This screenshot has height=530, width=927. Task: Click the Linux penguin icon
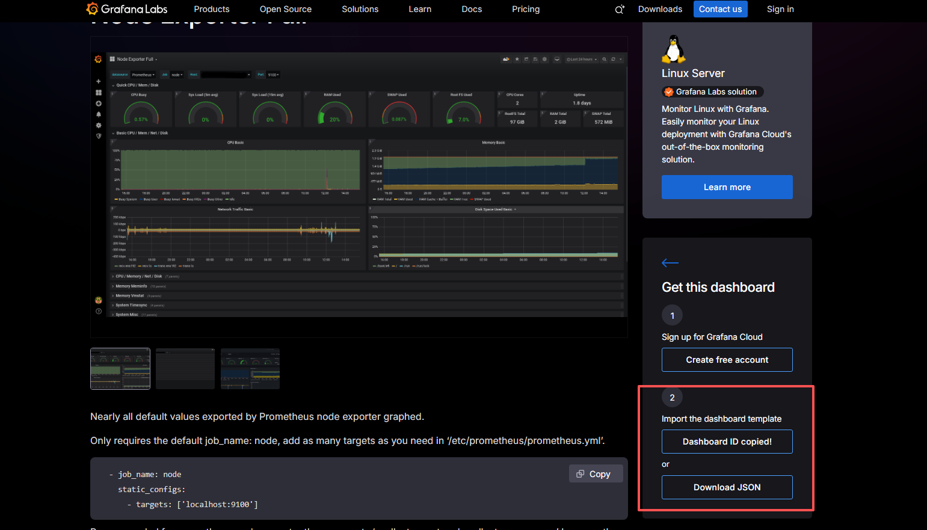(673, 49)
